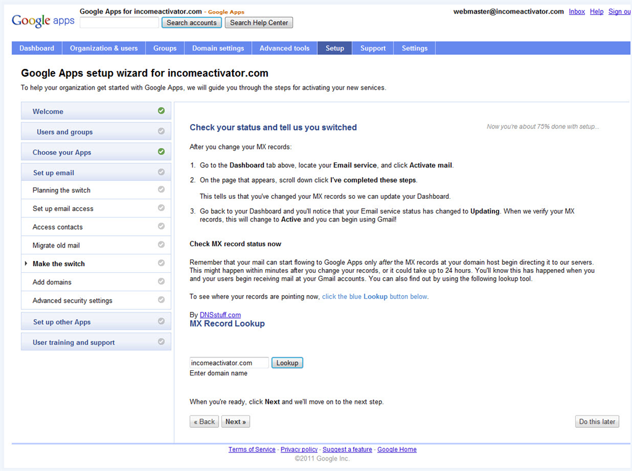
Task: Click the arrow marker beside Make the switch
Action: (x=26, y=264)
